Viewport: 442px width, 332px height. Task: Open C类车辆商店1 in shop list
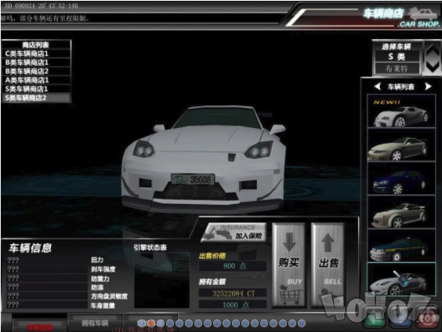36,53
